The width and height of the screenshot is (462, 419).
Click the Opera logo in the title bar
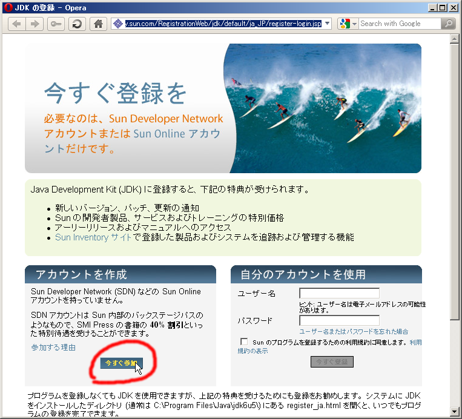8,7
